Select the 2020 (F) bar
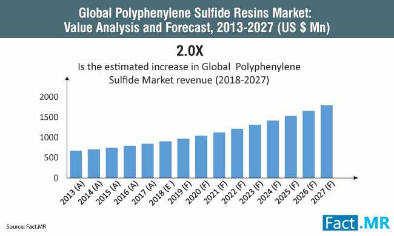This screenshot has height=236, width=394. (201, 157)
